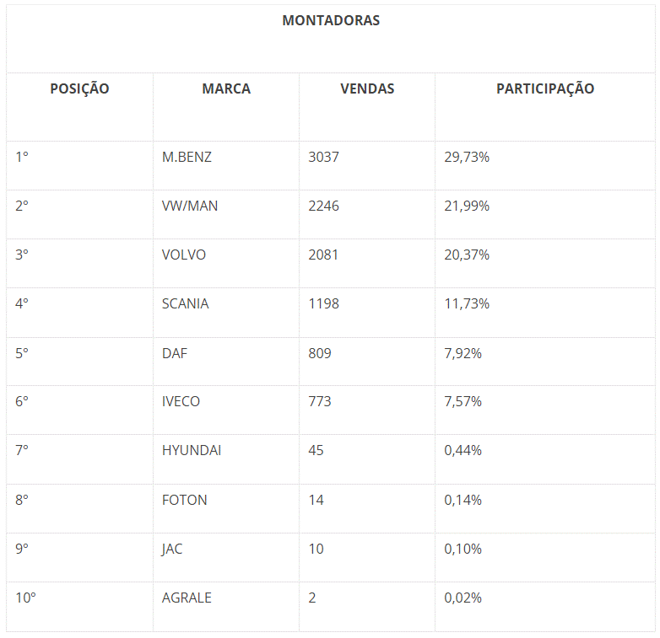This screenshot has width=660, height=638.
Task: Select the PARTICIPAÇÃO column header
Action: tap(545, 88)
